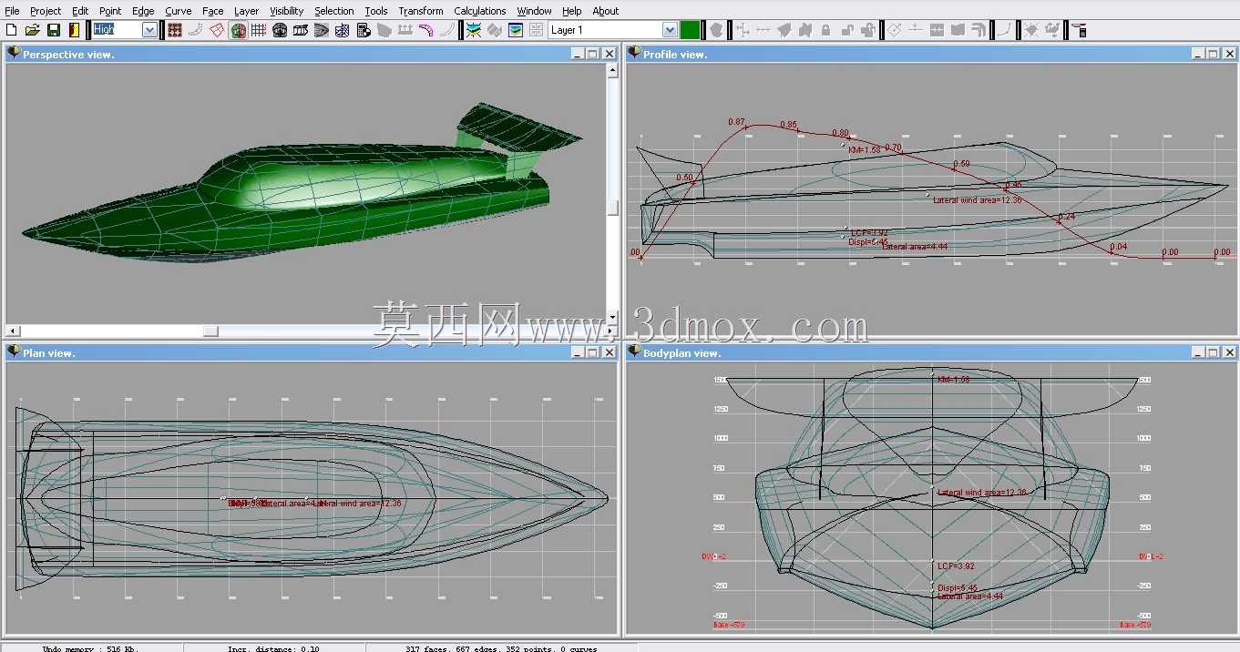Screen dimensions: 1240x652
Task: Toggle the magenta curvature display icon
Action: pyautogui.click(x=425, y=30)
